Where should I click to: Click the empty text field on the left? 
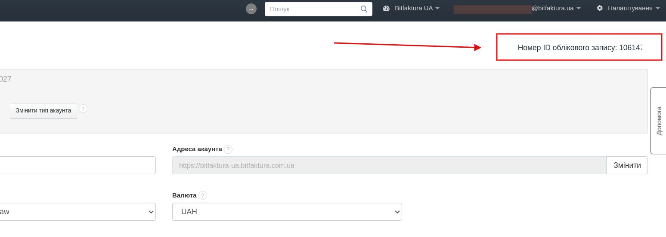[x=77, y=165]
